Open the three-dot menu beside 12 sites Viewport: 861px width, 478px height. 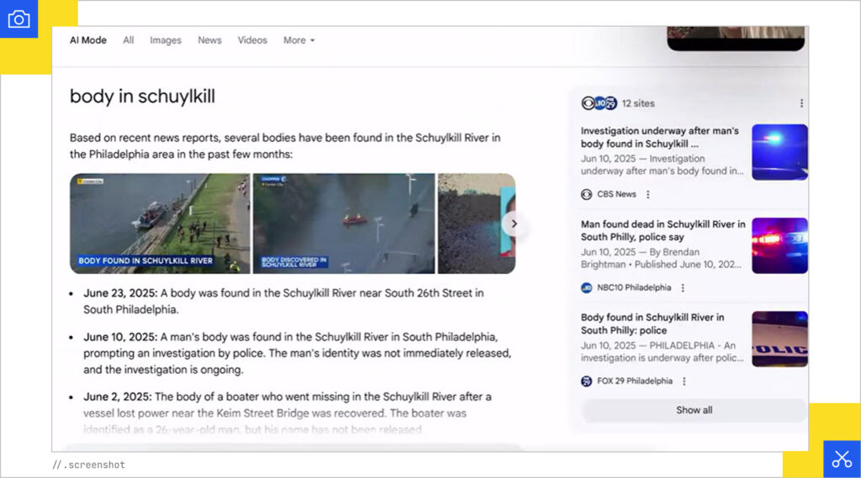[800, 103]
